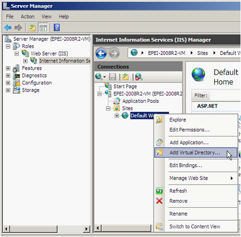Click the Add Application menu icon
The width and height of the screenshot is (241, 237).
point(159,143)
